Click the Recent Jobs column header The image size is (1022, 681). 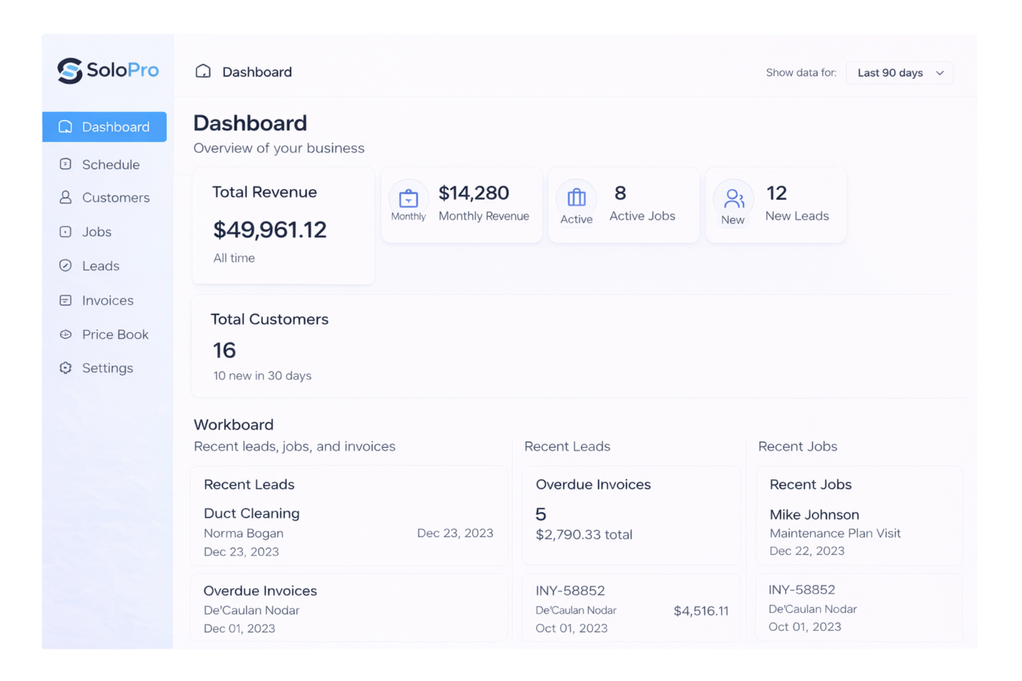point(798,446)
